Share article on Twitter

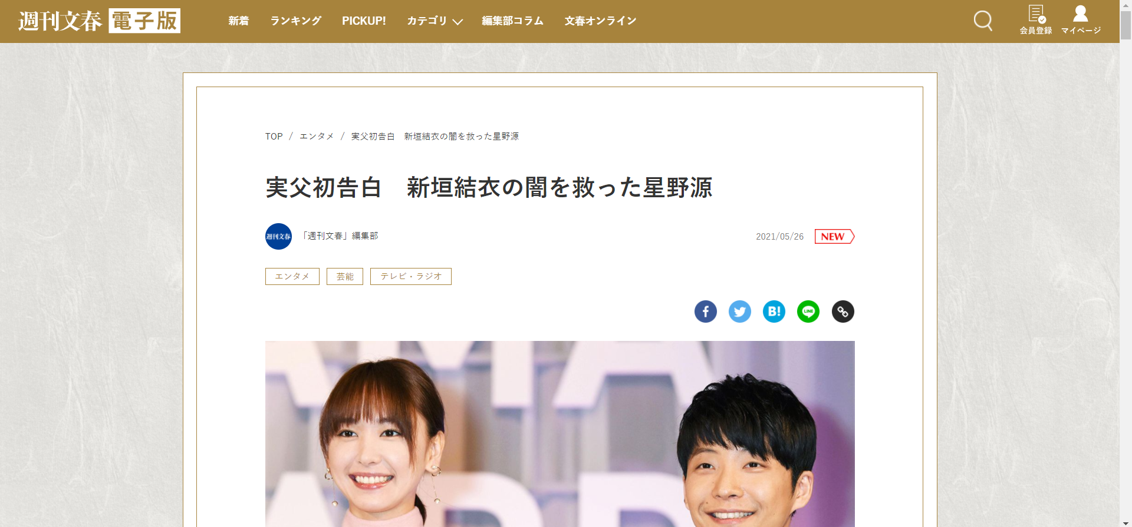pos(740,311)
